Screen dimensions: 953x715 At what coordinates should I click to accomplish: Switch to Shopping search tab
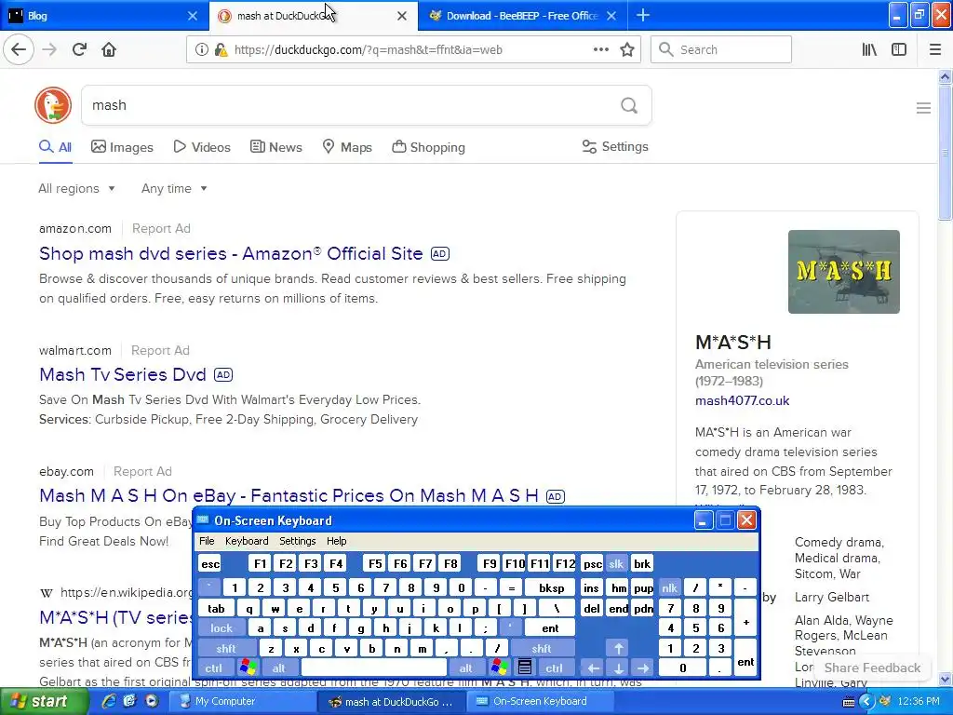pyautogui.click(x=428, y=147)
